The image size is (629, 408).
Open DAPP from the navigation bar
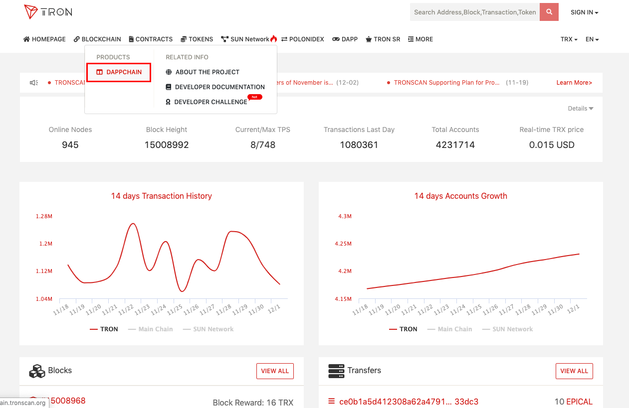click(x=345, y=39)
